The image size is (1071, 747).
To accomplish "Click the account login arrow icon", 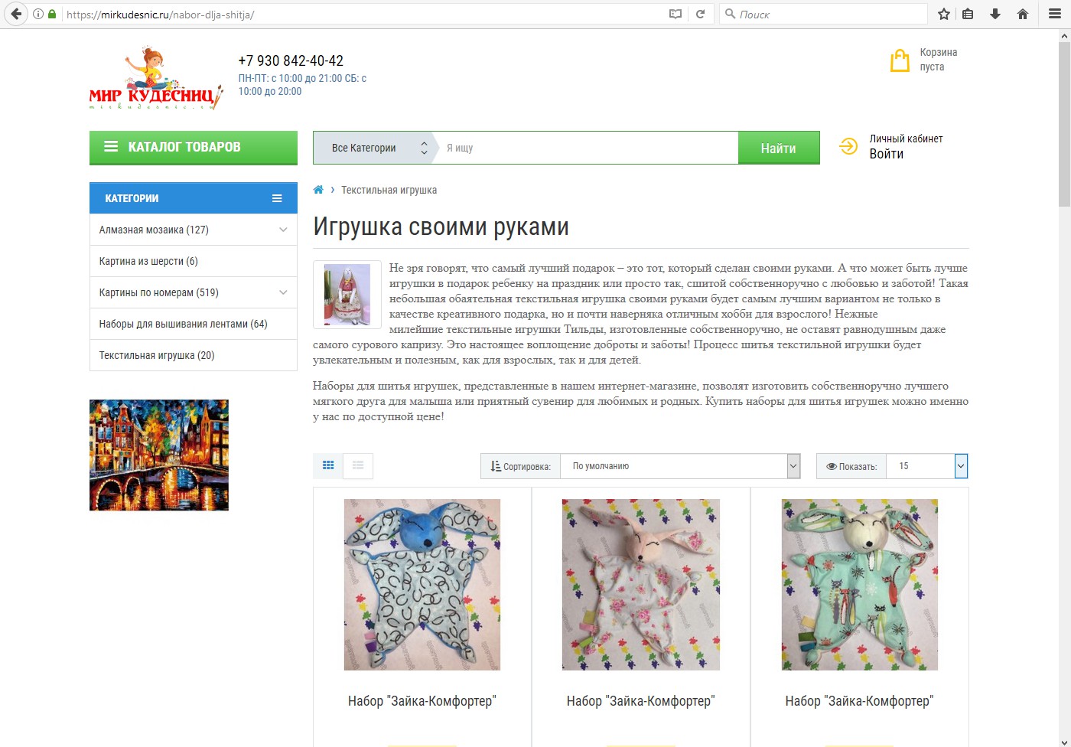I will tap(848, 146).
